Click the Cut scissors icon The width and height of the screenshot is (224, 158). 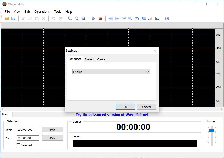pos(23,19)
